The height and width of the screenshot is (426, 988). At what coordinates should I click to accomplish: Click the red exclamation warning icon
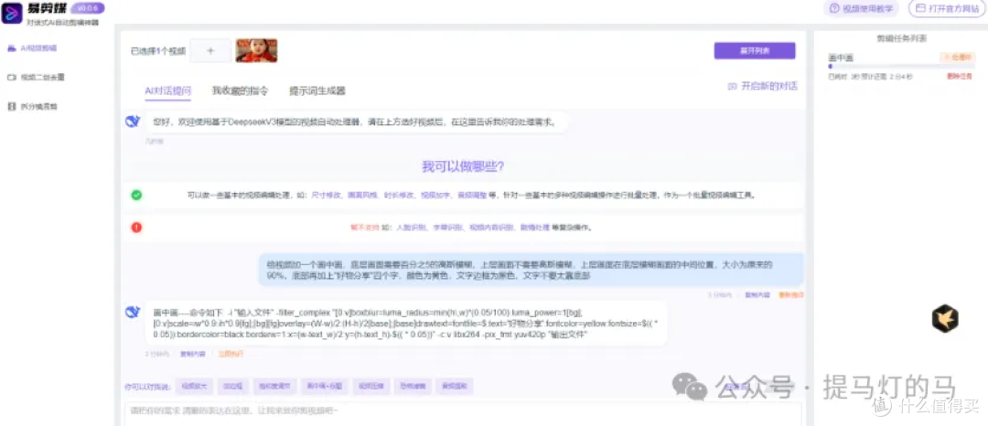[136, 227]
